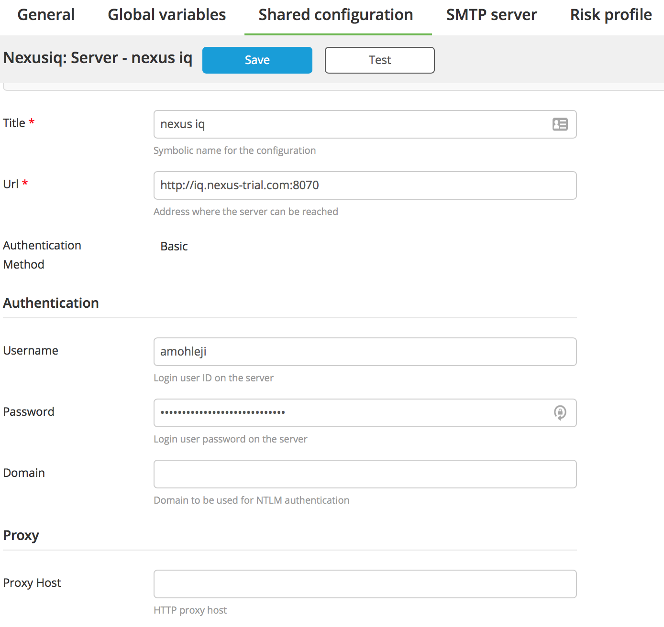This screenshot has height=627, width=664.
Task: Select the Shared configuration tab
Action: tap(336, 15)
